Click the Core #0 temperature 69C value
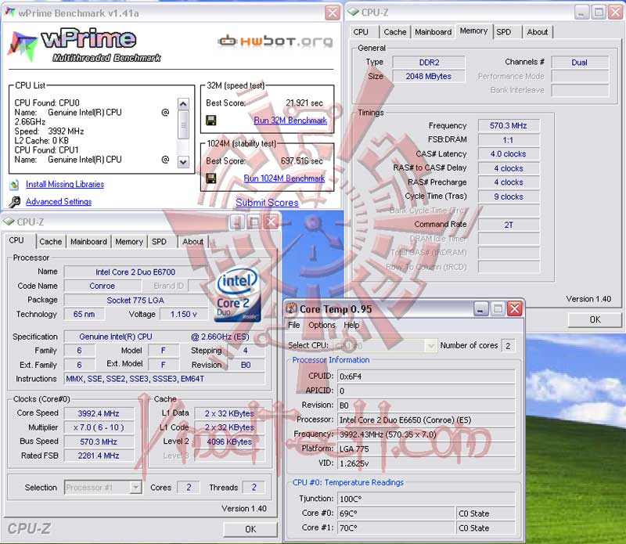Viewport: 626px width, 544px height. tap(396, 513)
